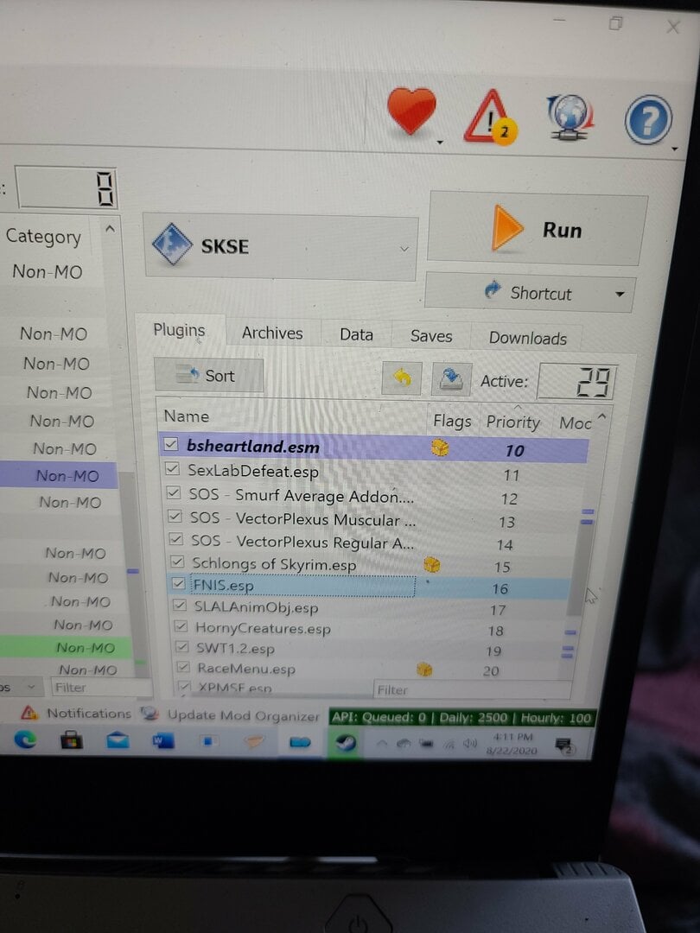The width and height of the screenshot is (700, 933).
Task: Open the warning triangle problems icon
Action: pyautogui.click(x=491, y=116)
